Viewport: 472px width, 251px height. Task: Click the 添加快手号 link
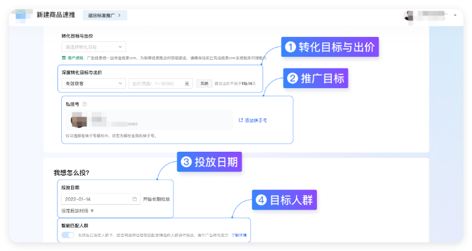point(253,120)
